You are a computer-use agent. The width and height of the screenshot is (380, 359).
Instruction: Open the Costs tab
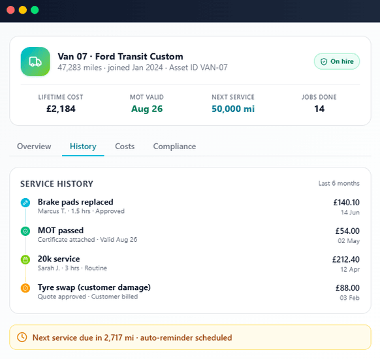pos(125,147)
